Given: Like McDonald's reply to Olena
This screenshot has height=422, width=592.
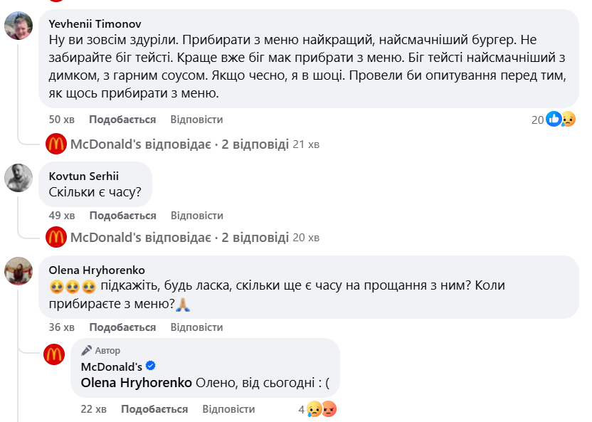Looking at the screenshot, I should [x=154, y=409].
